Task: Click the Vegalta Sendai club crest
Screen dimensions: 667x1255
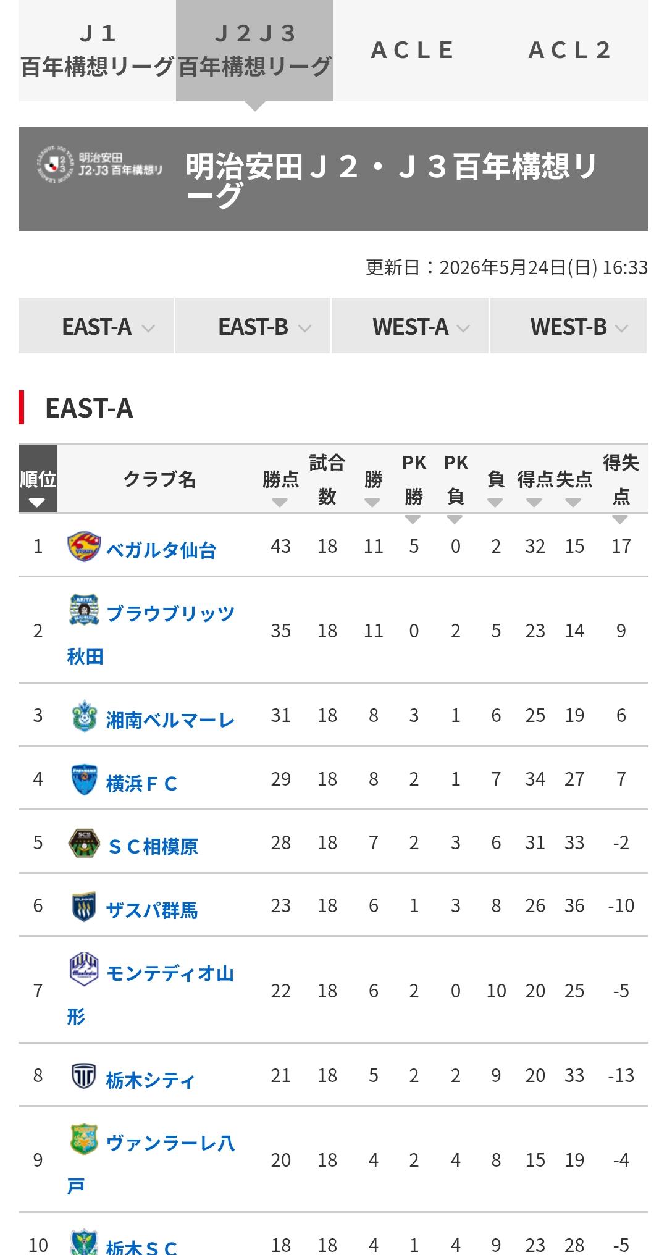Action: coord(83,547)
